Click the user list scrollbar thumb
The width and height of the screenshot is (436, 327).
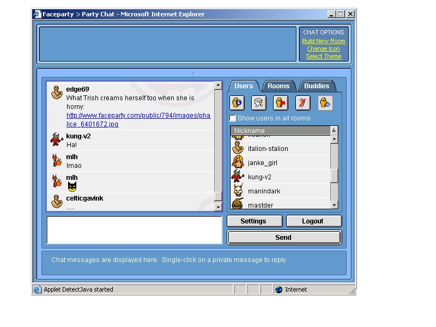334,175
